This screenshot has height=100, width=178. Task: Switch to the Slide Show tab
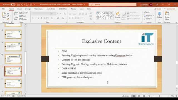tap(63, 9)
